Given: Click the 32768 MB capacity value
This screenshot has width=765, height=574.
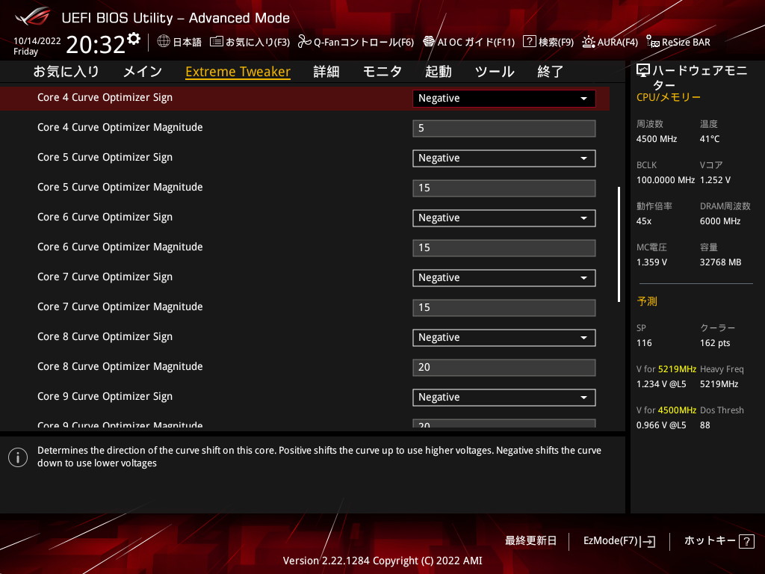Looking at the screenshot, I should coord(721,262).
